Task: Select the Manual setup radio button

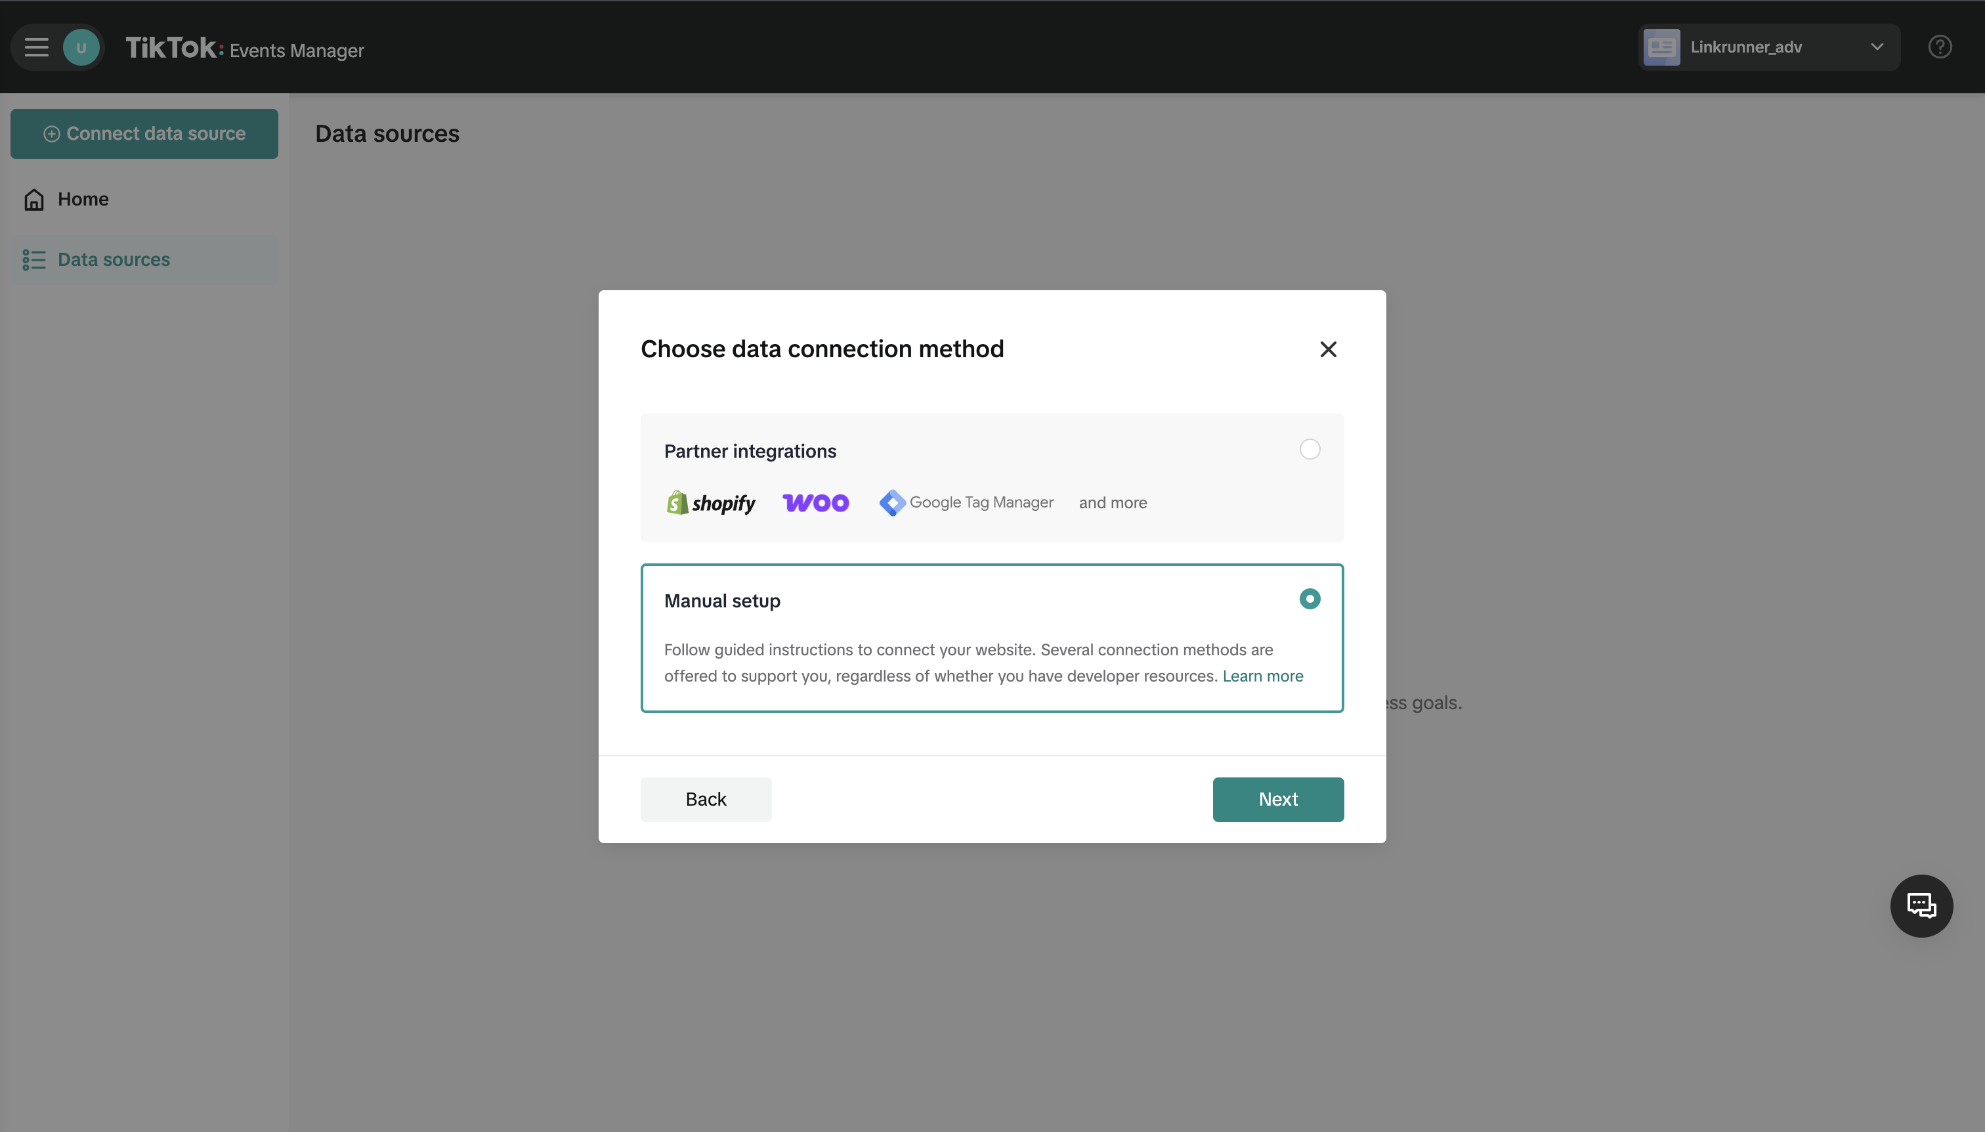Action: coord(1310,599)
